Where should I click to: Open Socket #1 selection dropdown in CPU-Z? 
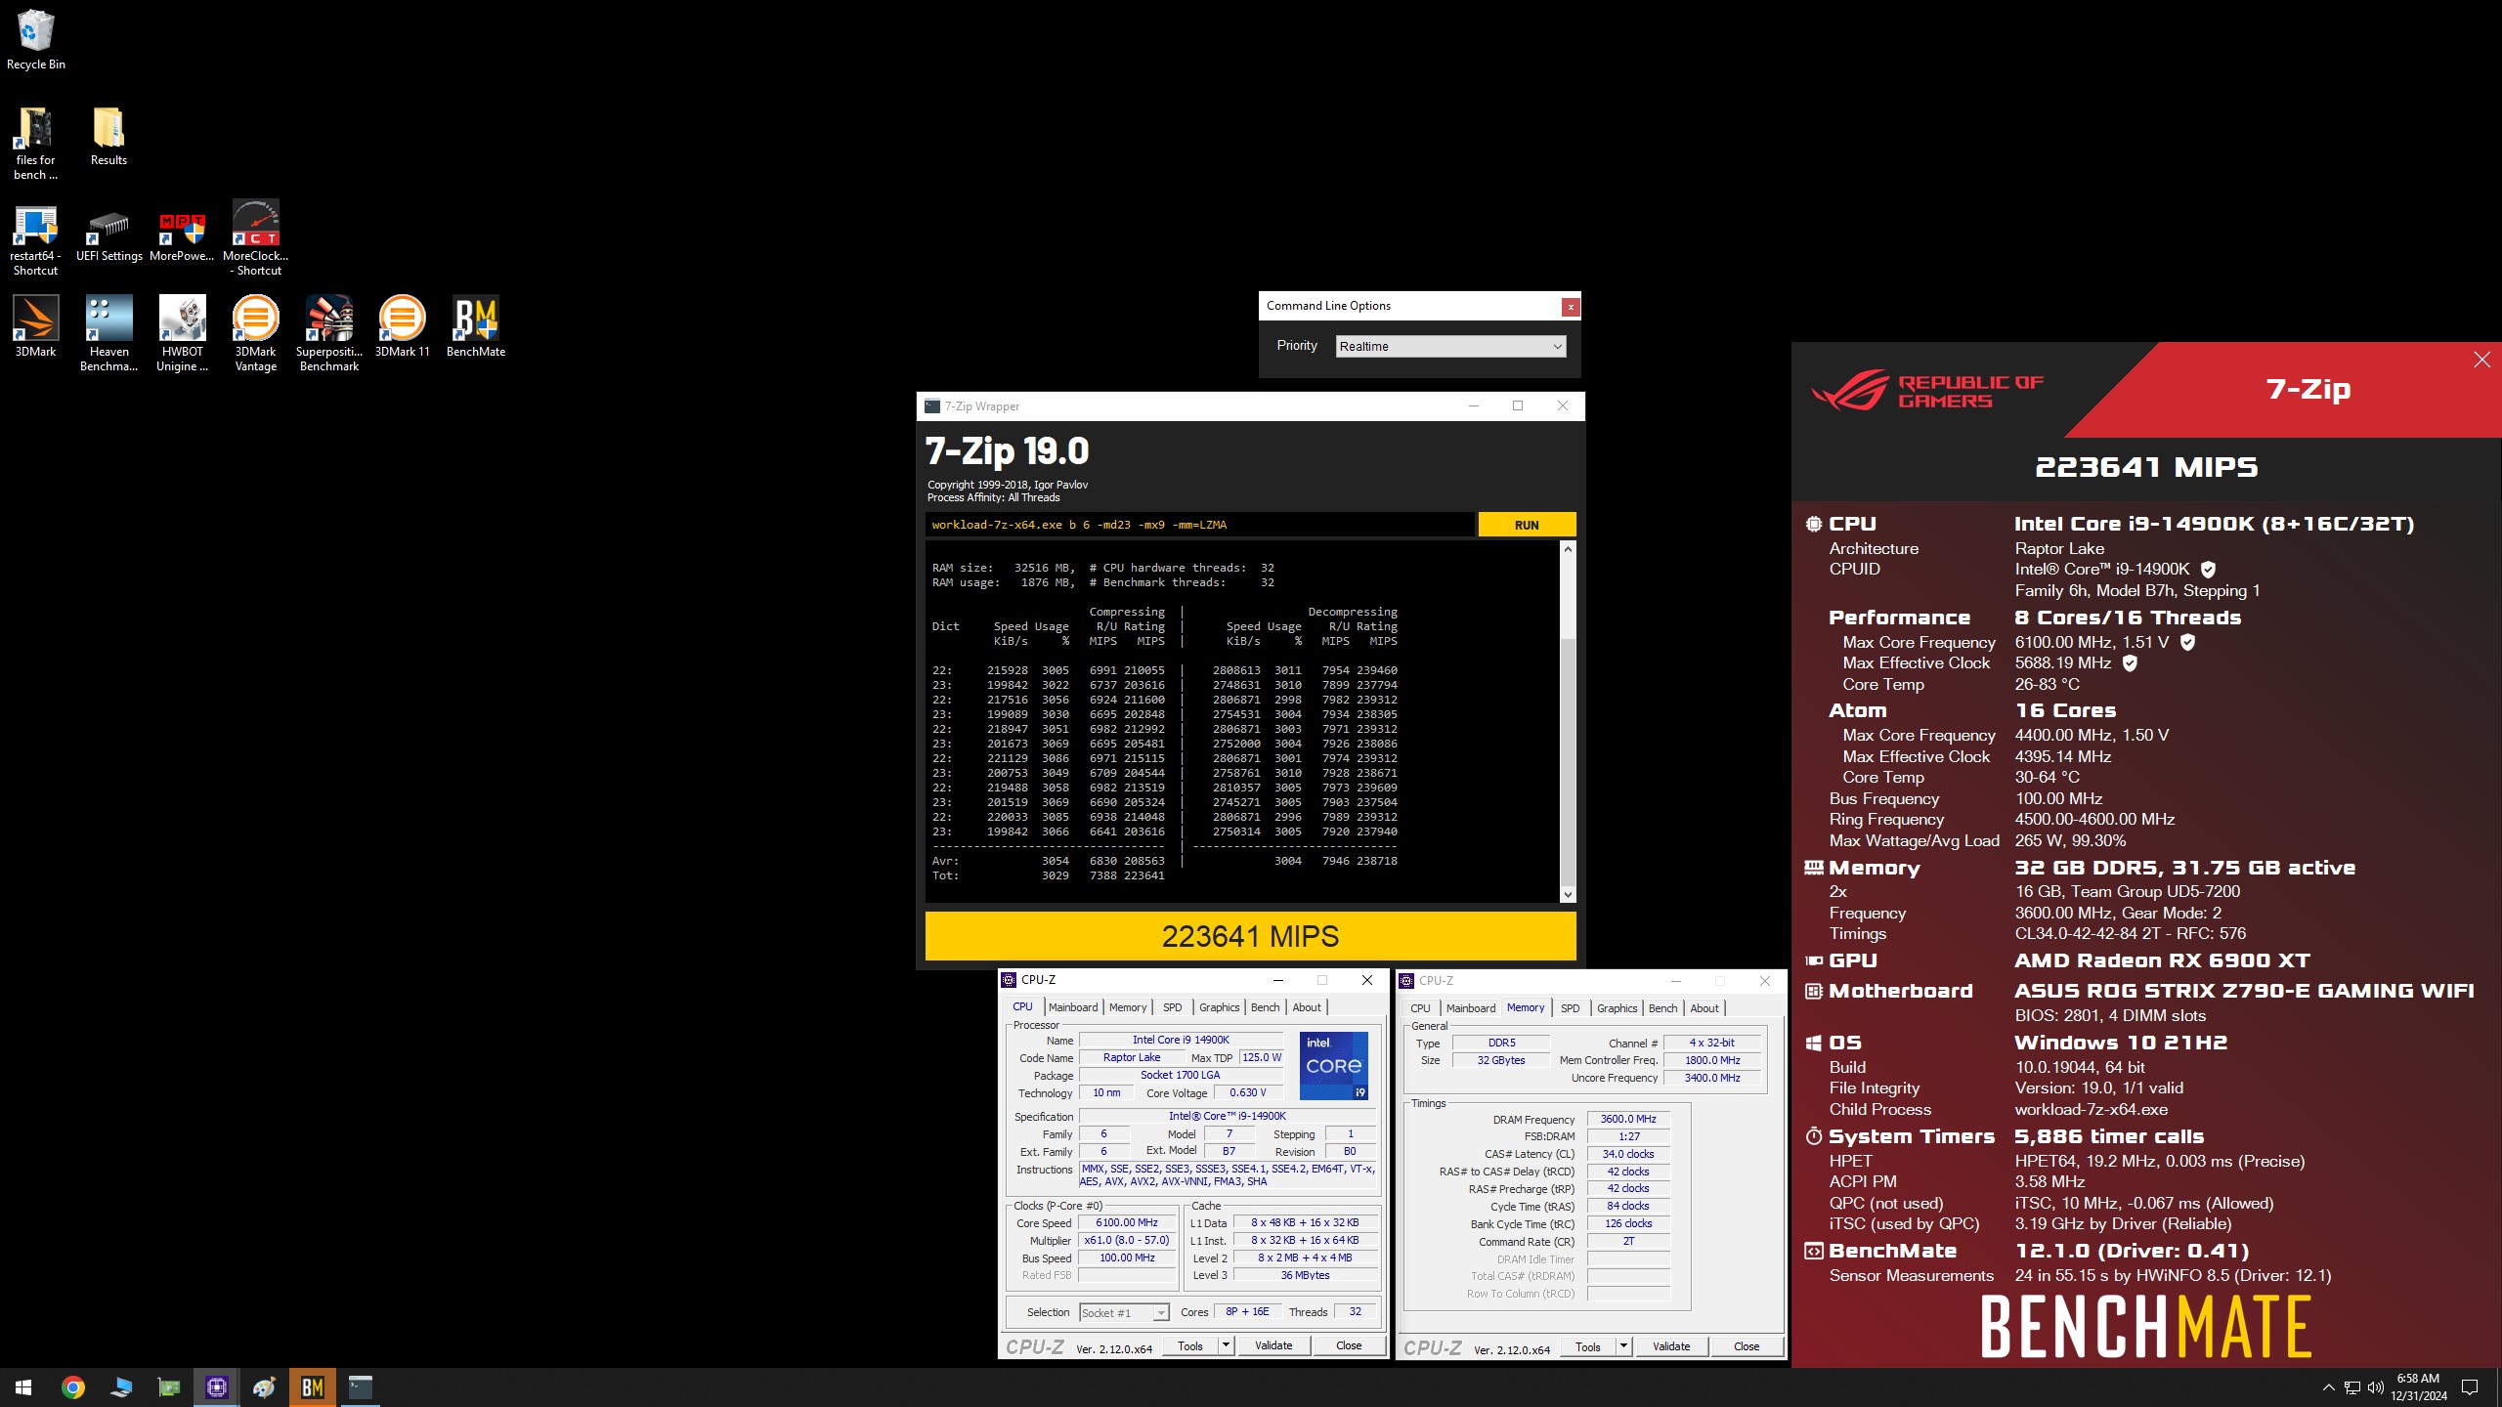point(1124,1312)
